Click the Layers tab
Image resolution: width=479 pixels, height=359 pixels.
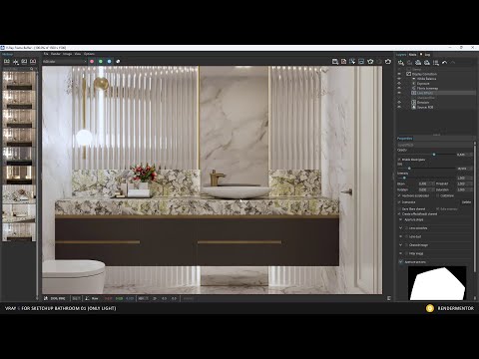[x=401, y=55]
